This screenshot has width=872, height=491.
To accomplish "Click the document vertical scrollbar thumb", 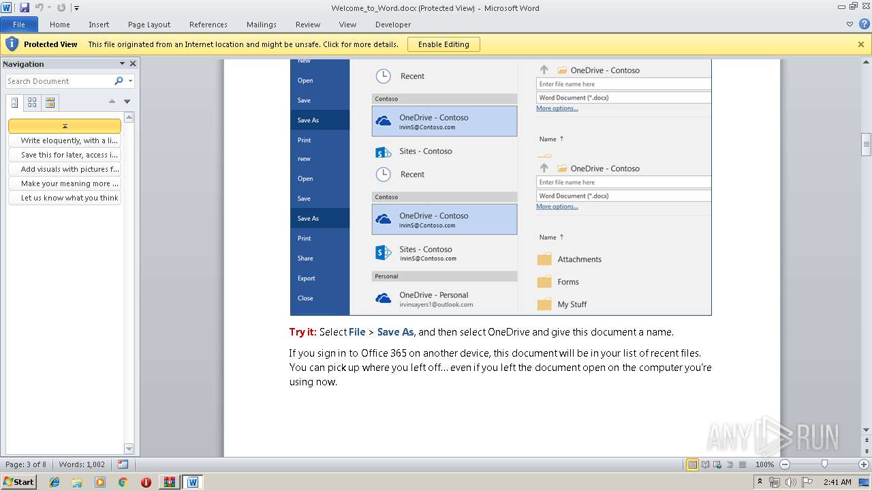I will pos(867,144).
